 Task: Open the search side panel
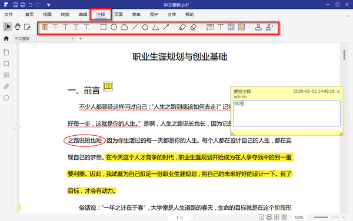pyautogui.click(x=6, y=98)
